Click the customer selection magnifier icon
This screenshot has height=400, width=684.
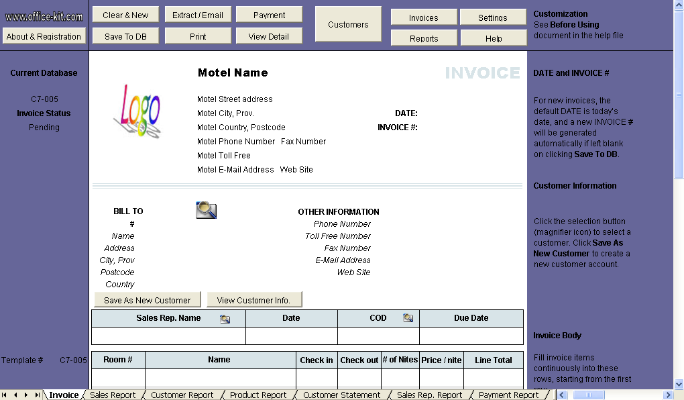[x=206, y=210]
